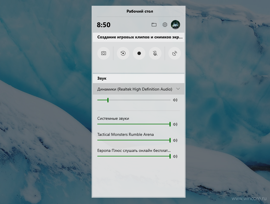Mute Европа Плюс audio speaker icon
This screenshot has width=270, height=204.
(175, 156)
